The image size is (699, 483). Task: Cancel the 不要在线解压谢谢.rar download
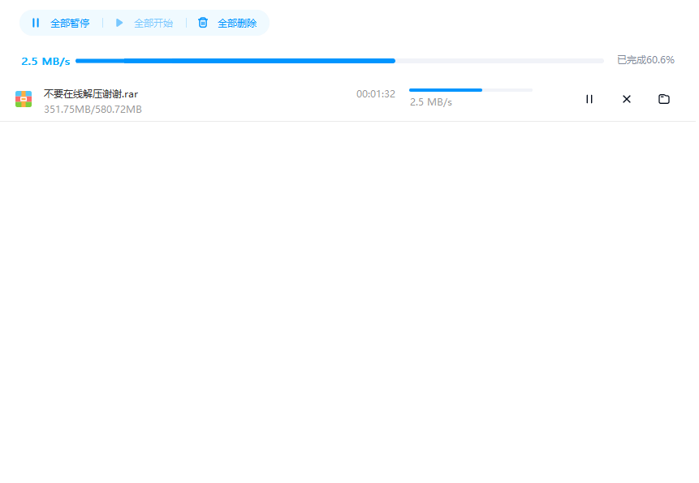pyautogui.click(x=627, y=99)
